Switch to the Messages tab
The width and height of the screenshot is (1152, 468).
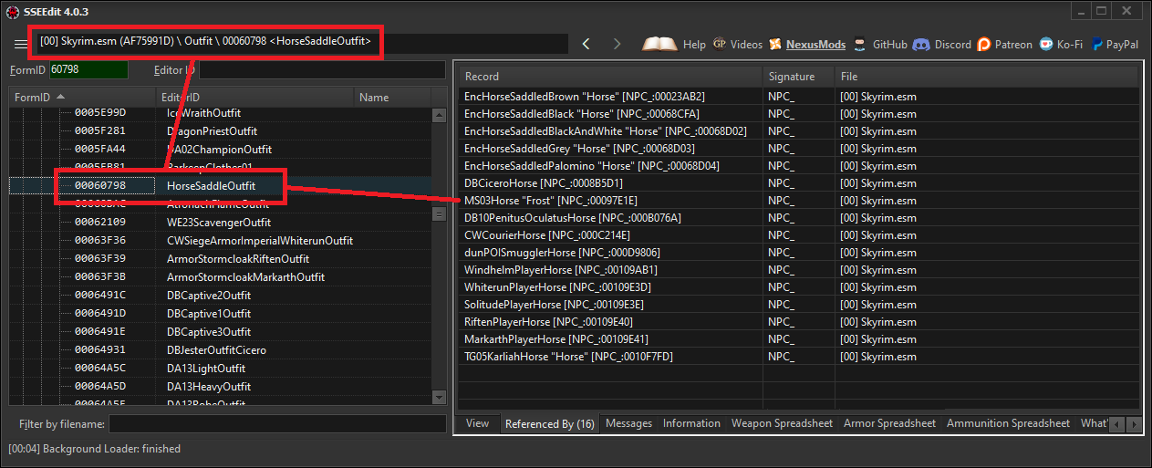pyautogui.click(x=628, y=423)
